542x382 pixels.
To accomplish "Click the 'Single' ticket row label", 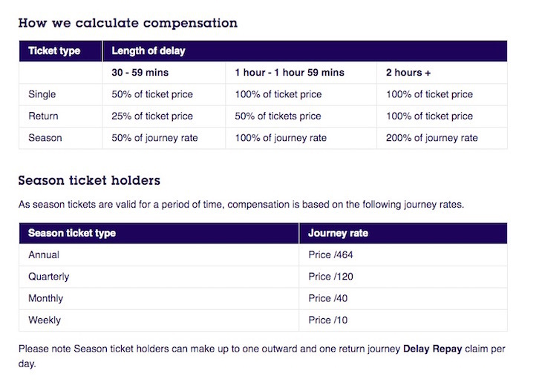I will [42, 94].
